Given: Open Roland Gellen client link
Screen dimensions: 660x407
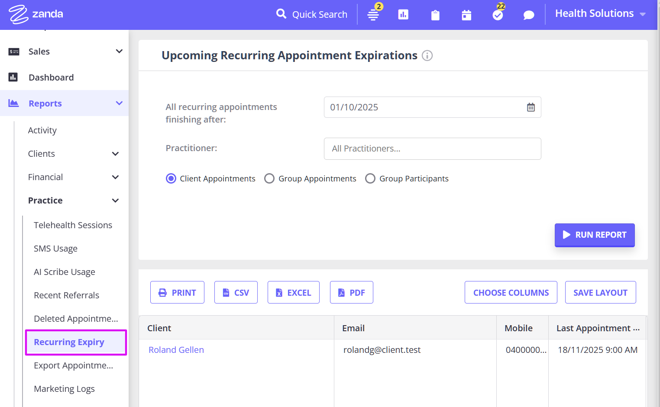Looking at the screenshot, I should [x=176, y=350].
